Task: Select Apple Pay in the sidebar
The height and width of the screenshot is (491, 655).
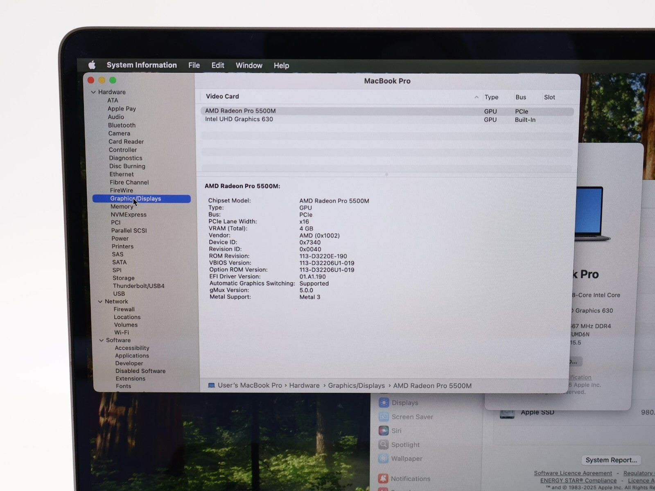Action: [x=122, y=109]
